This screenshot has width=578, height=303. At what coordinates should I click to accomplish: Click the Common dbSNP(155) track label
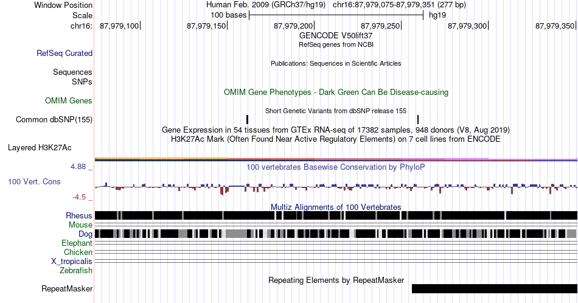coord(54,119)
